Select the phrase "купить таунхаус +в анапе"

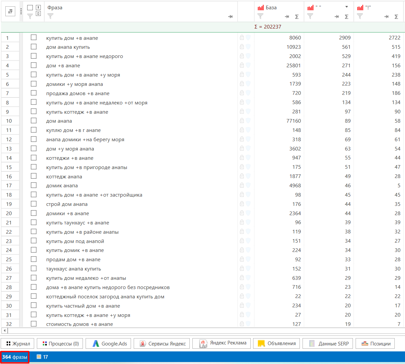[x=78, y=223]
